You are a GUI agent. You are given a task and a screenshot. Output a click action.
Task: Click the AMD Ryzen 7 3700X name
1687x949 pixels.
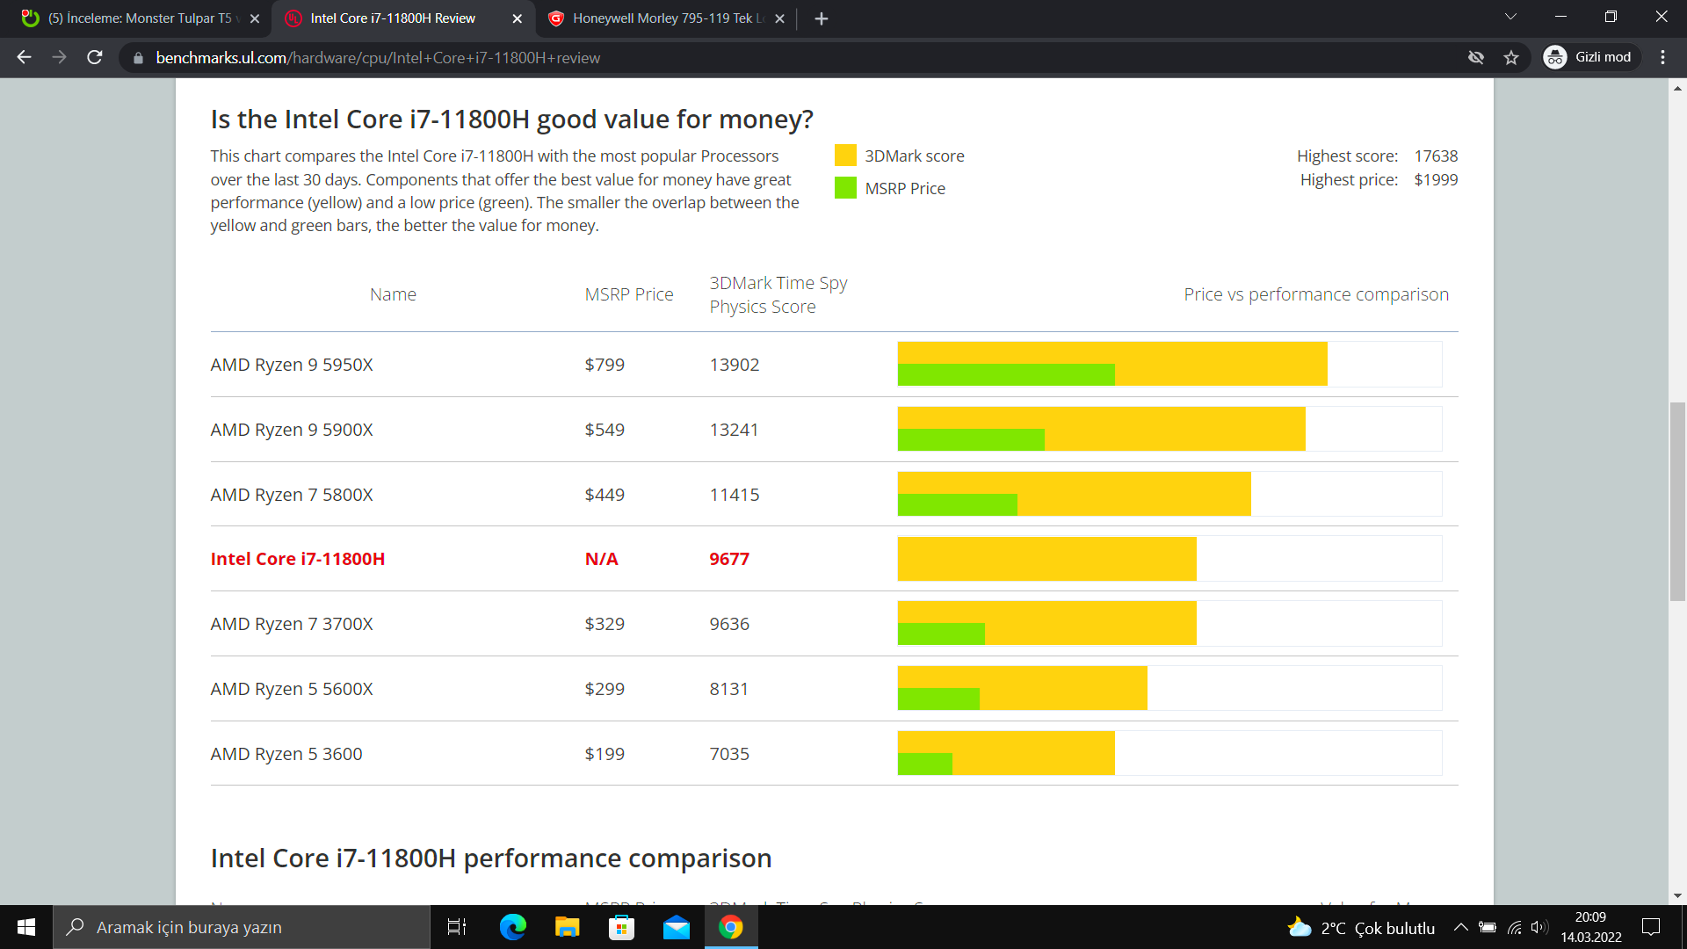tap(292, 624)
